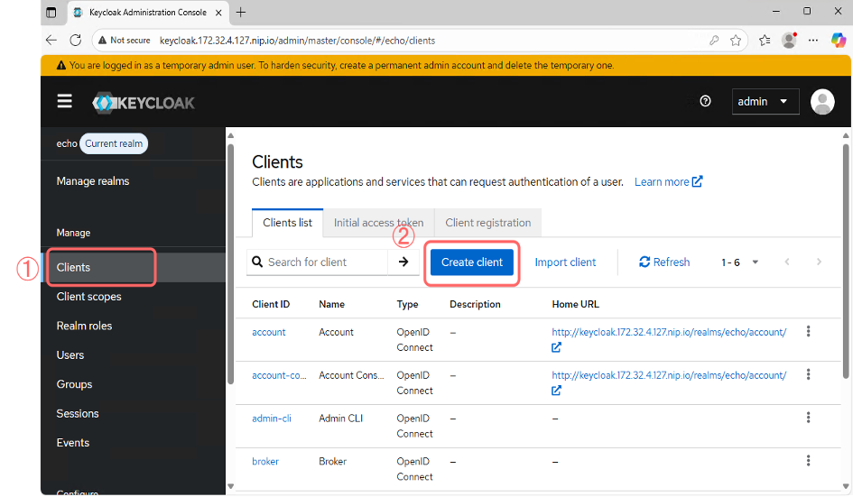This screenshot has height=497, width=853.
Task: Expand the admin user dropdown
Action: tap(765, 102)
